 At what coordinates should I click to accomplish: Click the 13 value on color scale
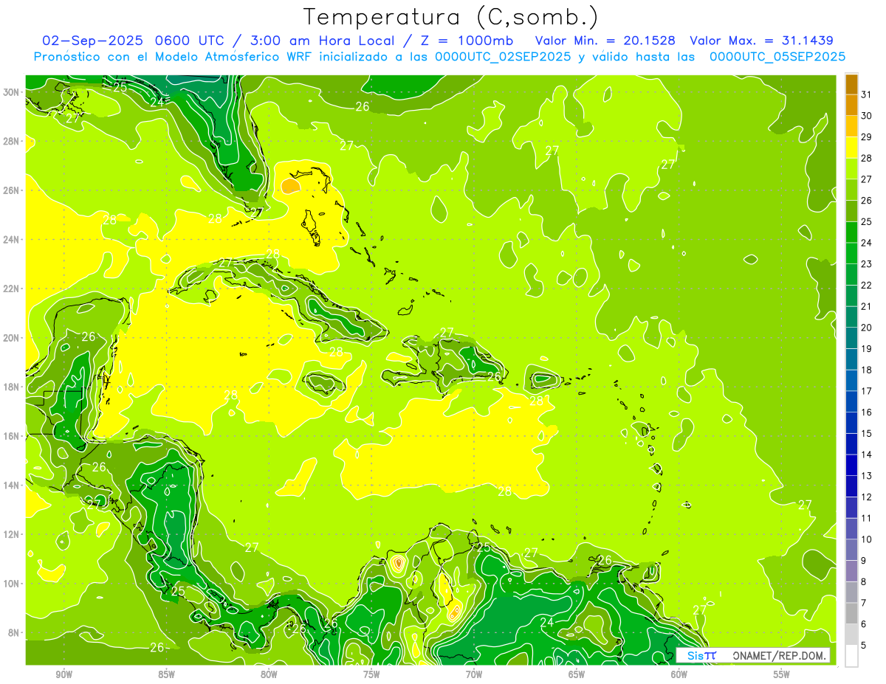[x=867, y=476]
